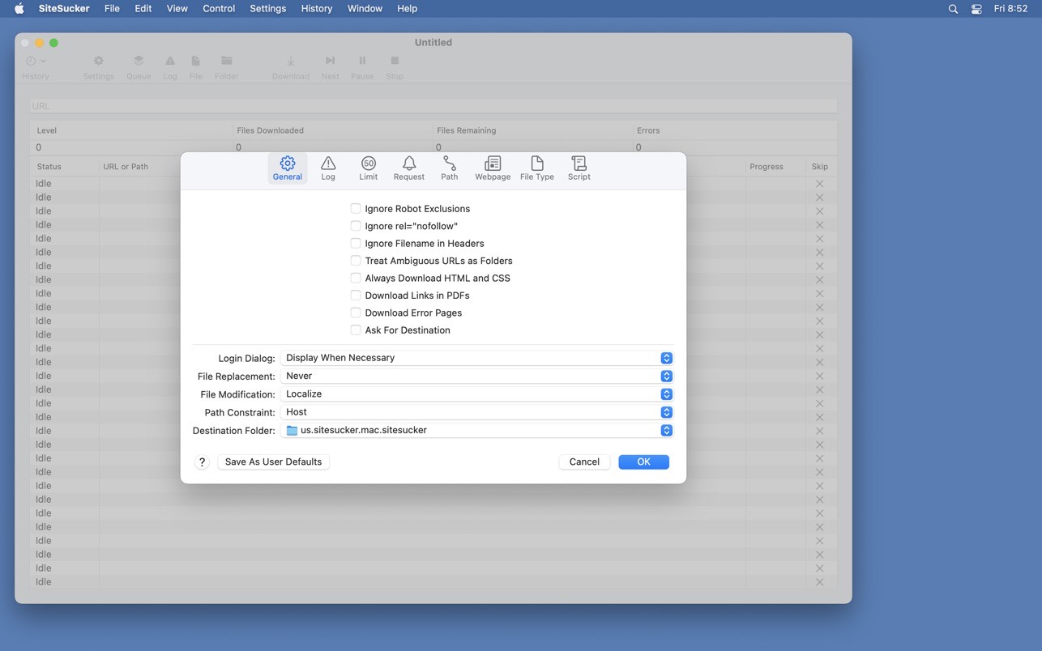Open the Log settings pane
Viewport: 1042px width, 651px height.
(x=328, y=168)
